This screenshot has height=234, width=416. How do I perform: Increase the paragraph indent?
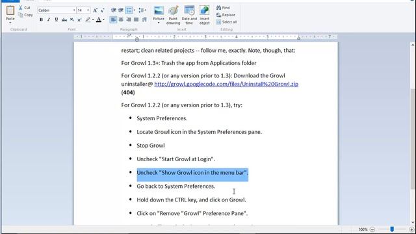click(x=121, y=10)
